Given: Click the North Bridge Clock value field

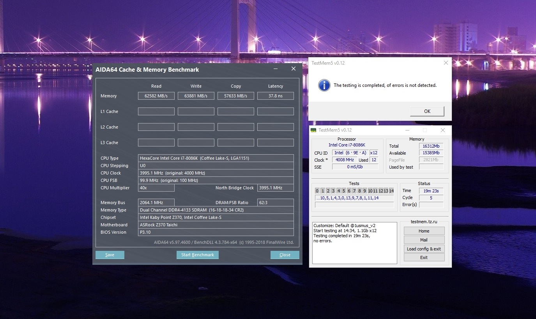Looking at the screenshot, I should coord(276,188).
